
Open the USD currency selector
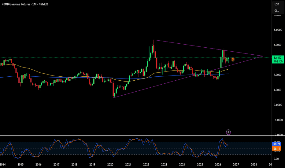(x=277, y=4)
